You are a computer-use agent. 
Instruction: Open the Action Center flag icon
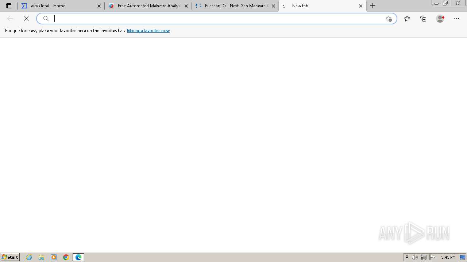coord(432,257)
